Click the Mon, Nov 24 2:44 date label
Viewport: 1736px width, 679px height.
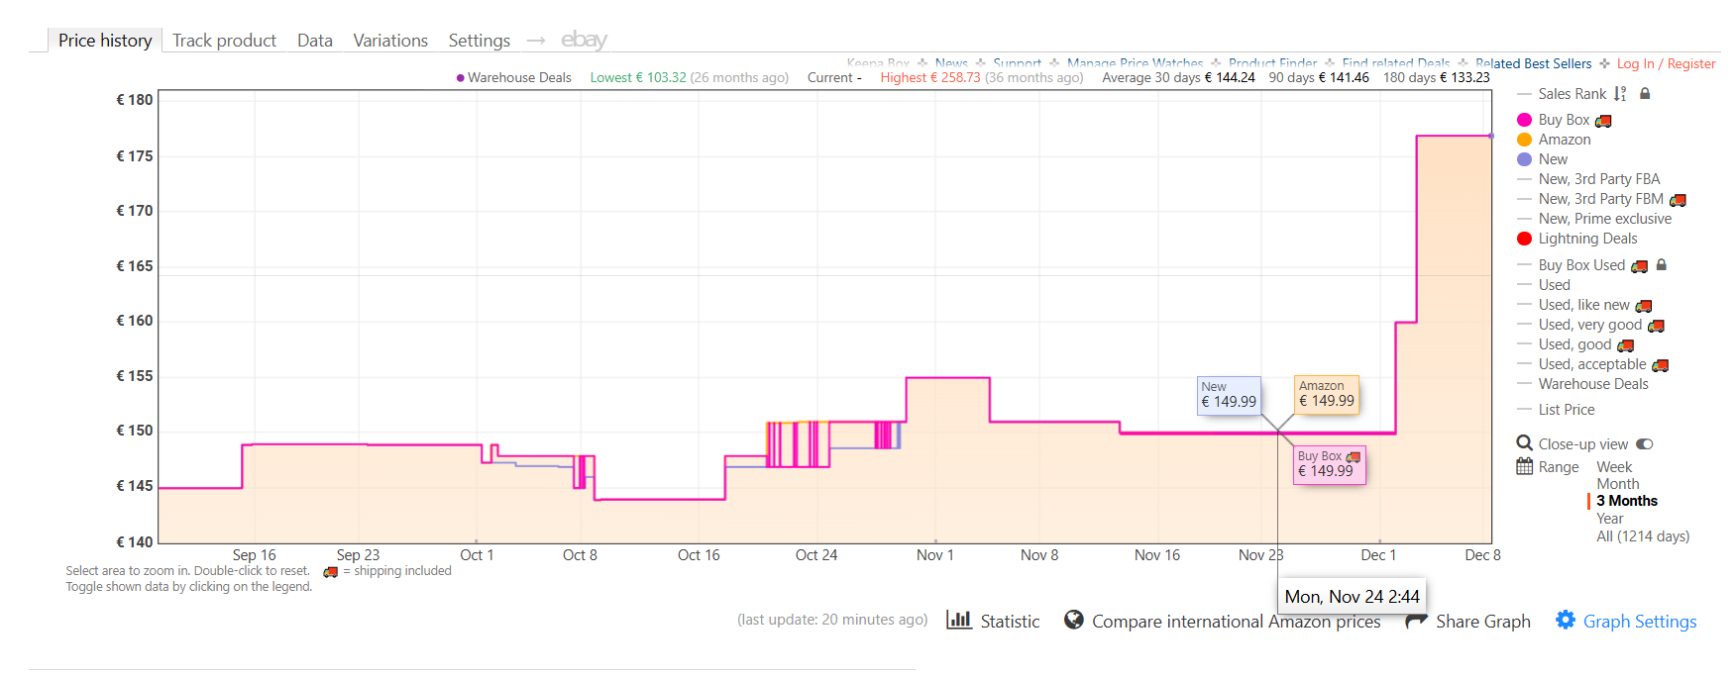[1353, 597]
